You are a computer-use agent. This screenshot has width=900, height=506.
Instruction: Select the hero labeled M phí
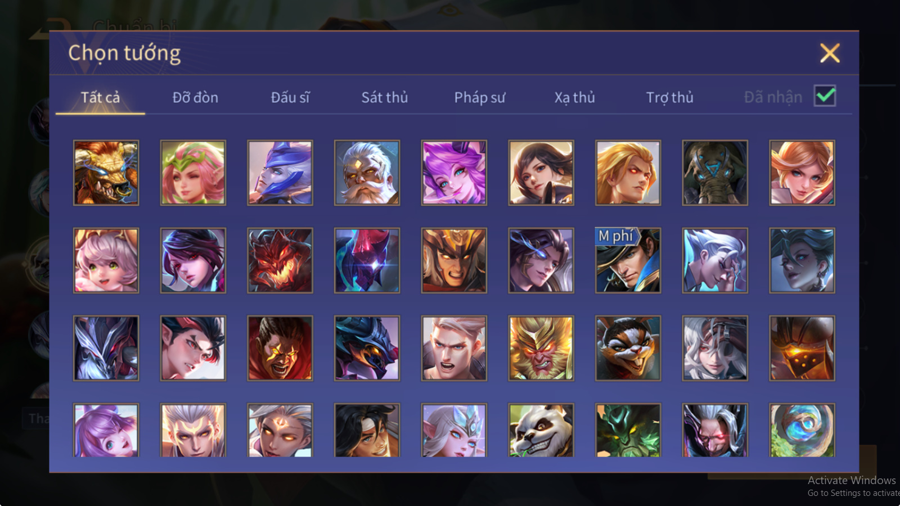pyautogui.click(x=628, y=260)
